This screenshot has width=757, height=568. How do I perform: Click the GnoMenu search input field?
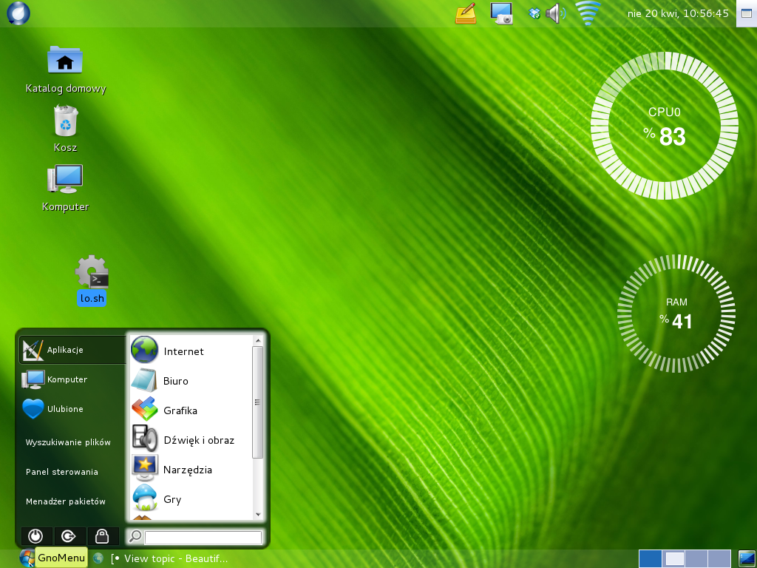pos(203,537)
